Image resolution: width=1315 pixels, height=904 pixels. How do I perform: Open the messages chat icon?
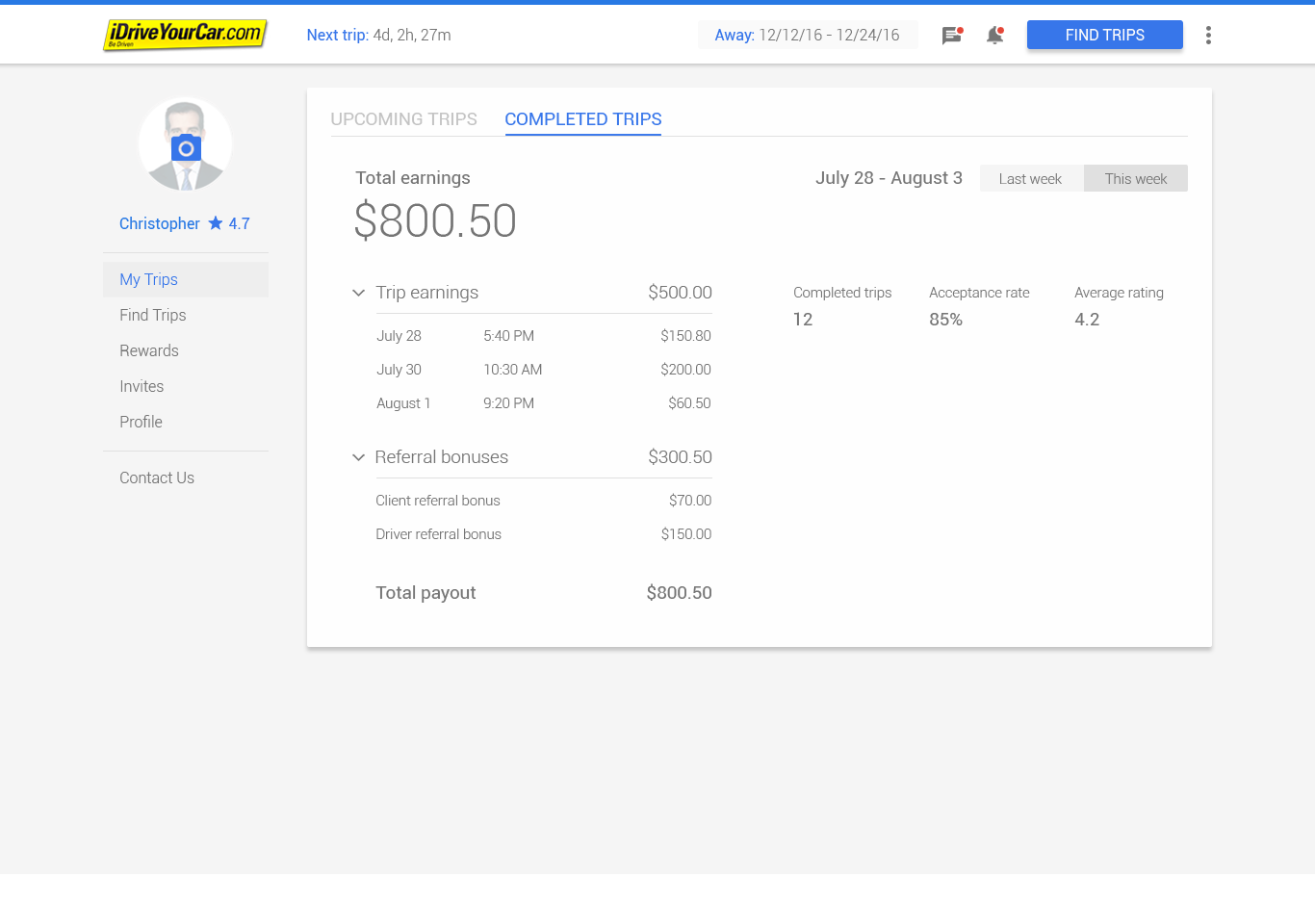click(951, 36)
